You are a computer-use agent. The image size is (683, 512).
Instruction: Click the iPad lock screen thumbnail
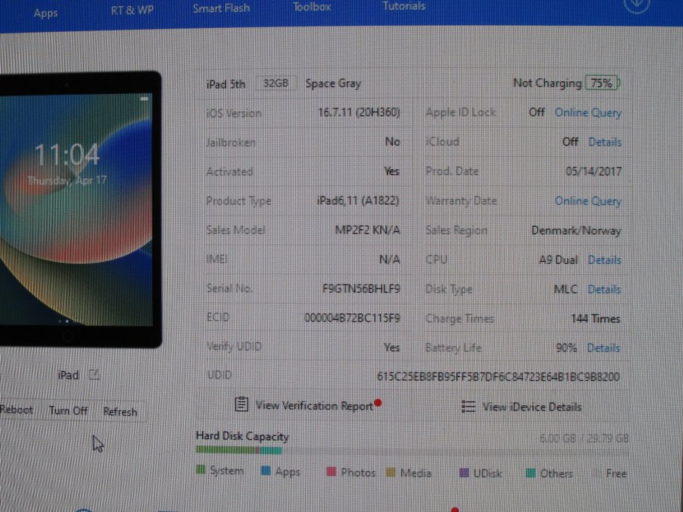[x=76, y=209]
